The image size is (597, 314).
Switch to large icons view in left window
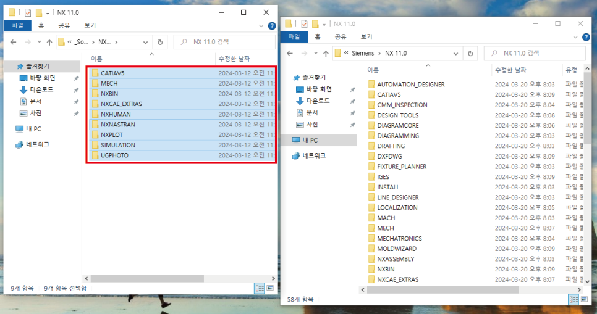(x=270, y=288)
